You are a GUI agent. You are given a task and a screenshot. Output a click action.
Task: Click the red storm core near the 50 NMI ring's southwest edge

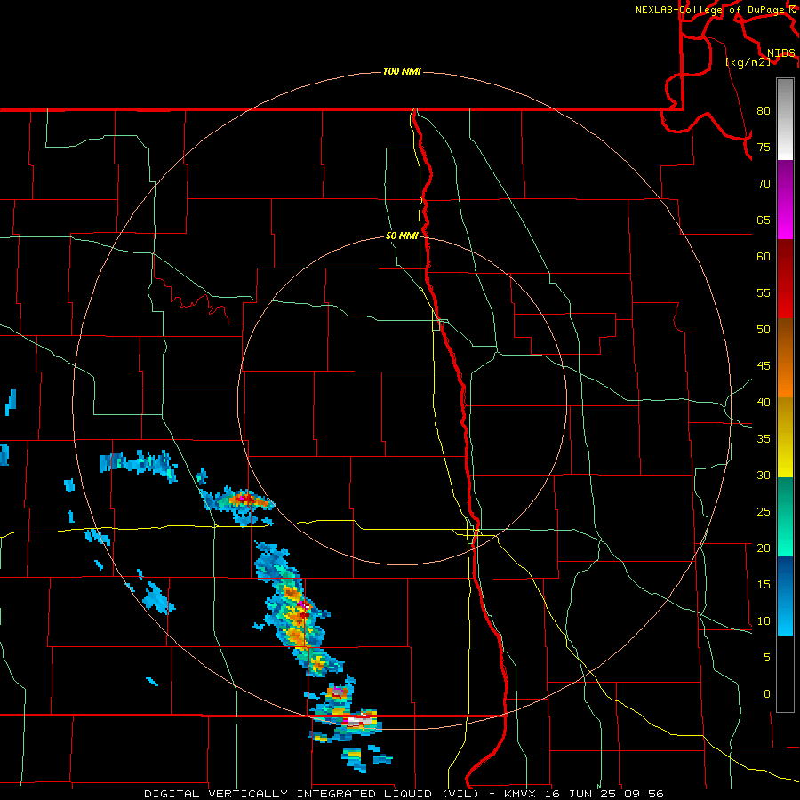pos(246,498)
